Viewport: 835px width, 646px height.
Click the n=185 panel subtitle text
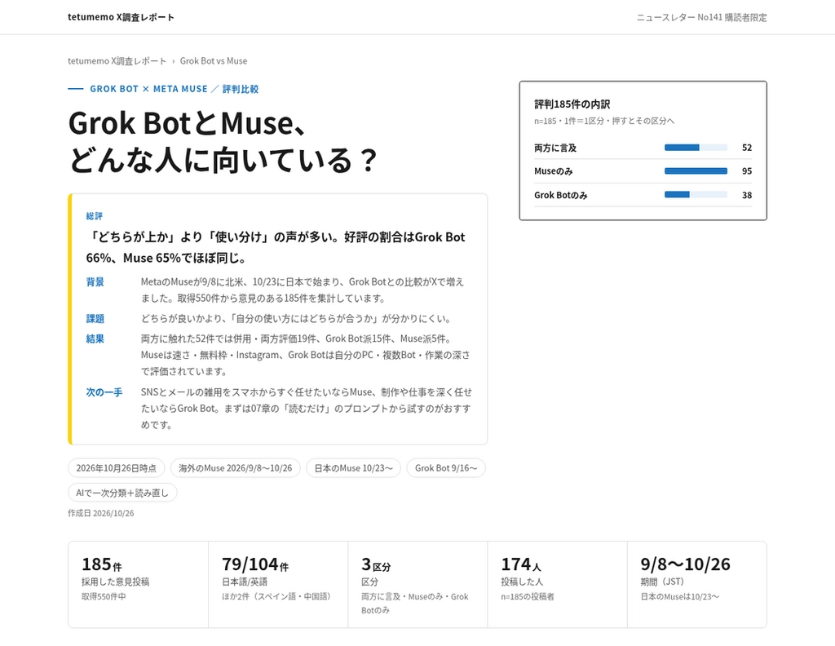604,121
